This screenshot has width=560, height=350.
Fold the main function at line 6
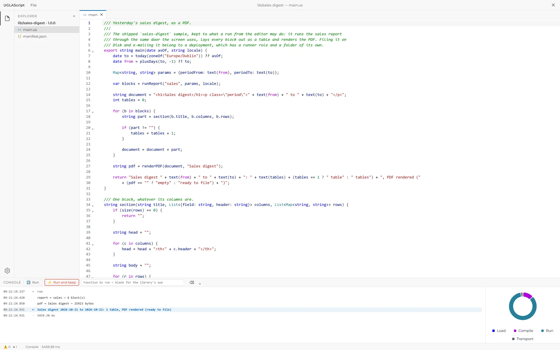point(93,51)
